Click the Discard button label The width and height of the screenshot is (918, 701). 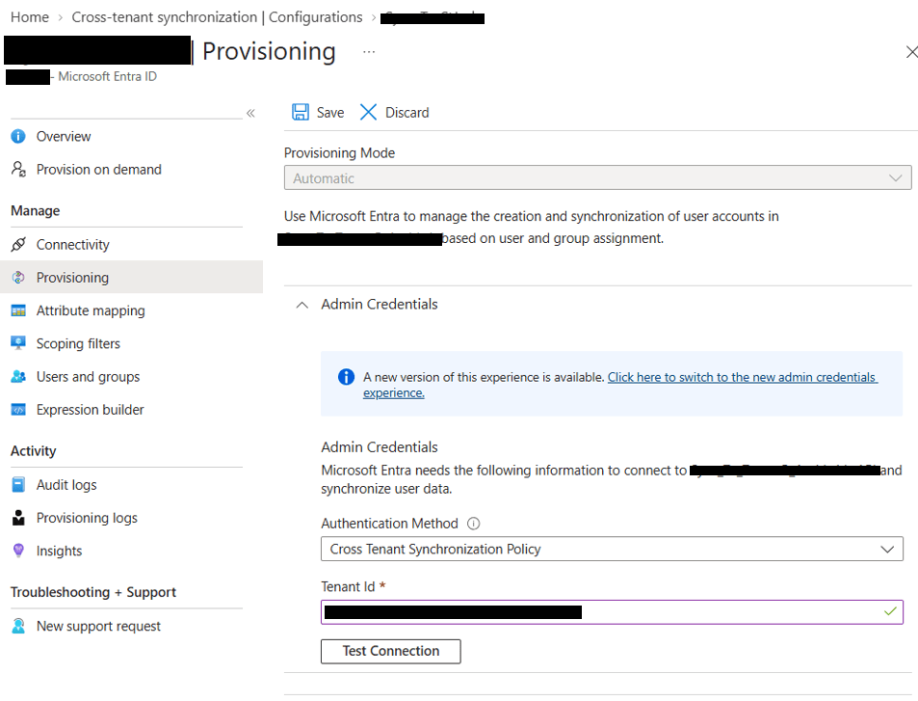(407, 113)
